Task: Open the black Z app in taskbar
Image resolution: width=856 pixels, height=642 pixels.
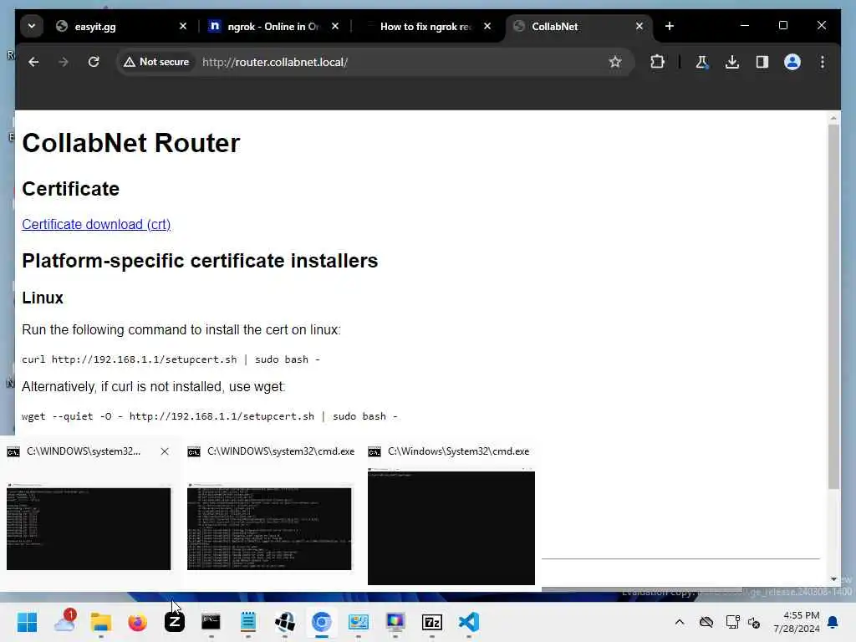Action: coord(174,622)
